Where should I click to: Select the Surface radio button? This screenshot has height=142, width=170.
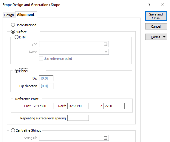pyautogui.click(x=13, y=32)
